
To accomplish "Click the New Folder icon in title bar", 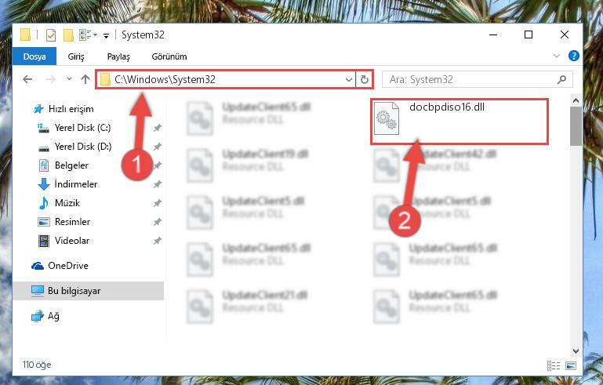I will pyautogui.click(x=68, y=35).
